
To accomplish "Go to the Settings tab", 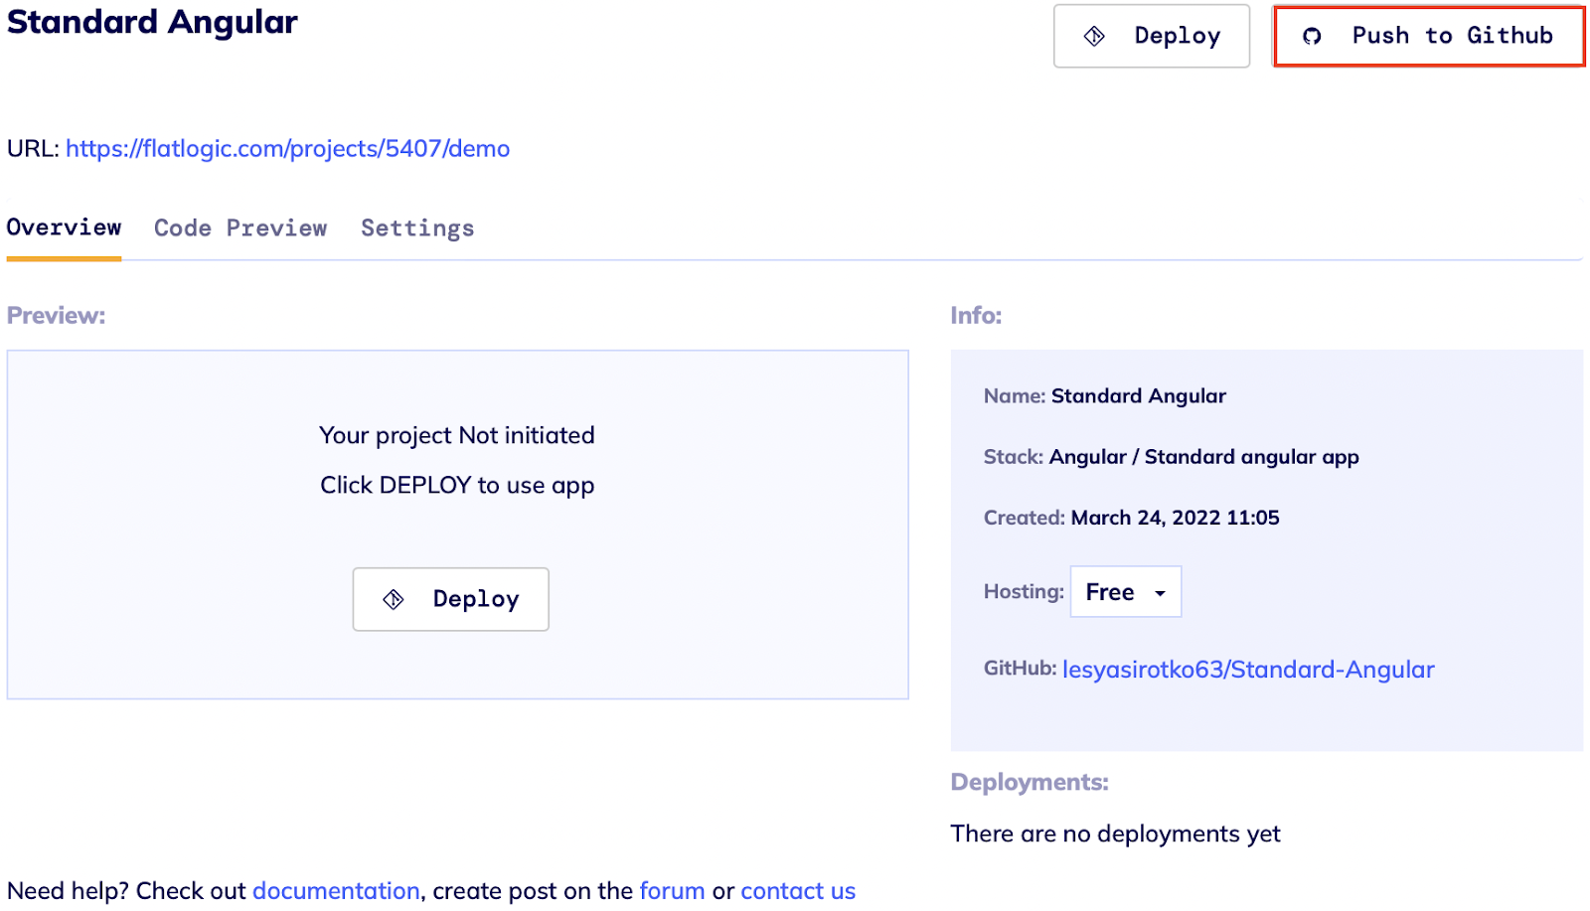I will tap(417, 228).
